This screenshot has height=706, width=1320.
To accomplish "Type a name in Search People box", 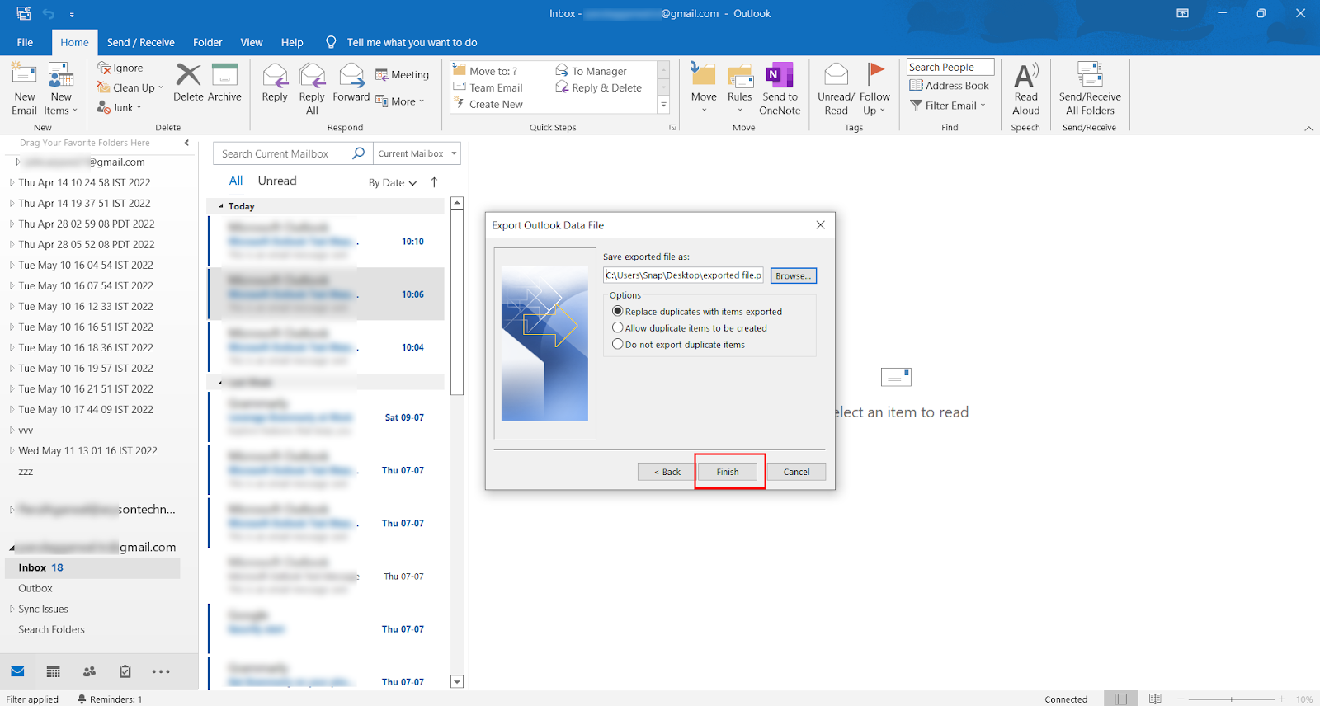I will pyautogui.click(x=950, y=68).
